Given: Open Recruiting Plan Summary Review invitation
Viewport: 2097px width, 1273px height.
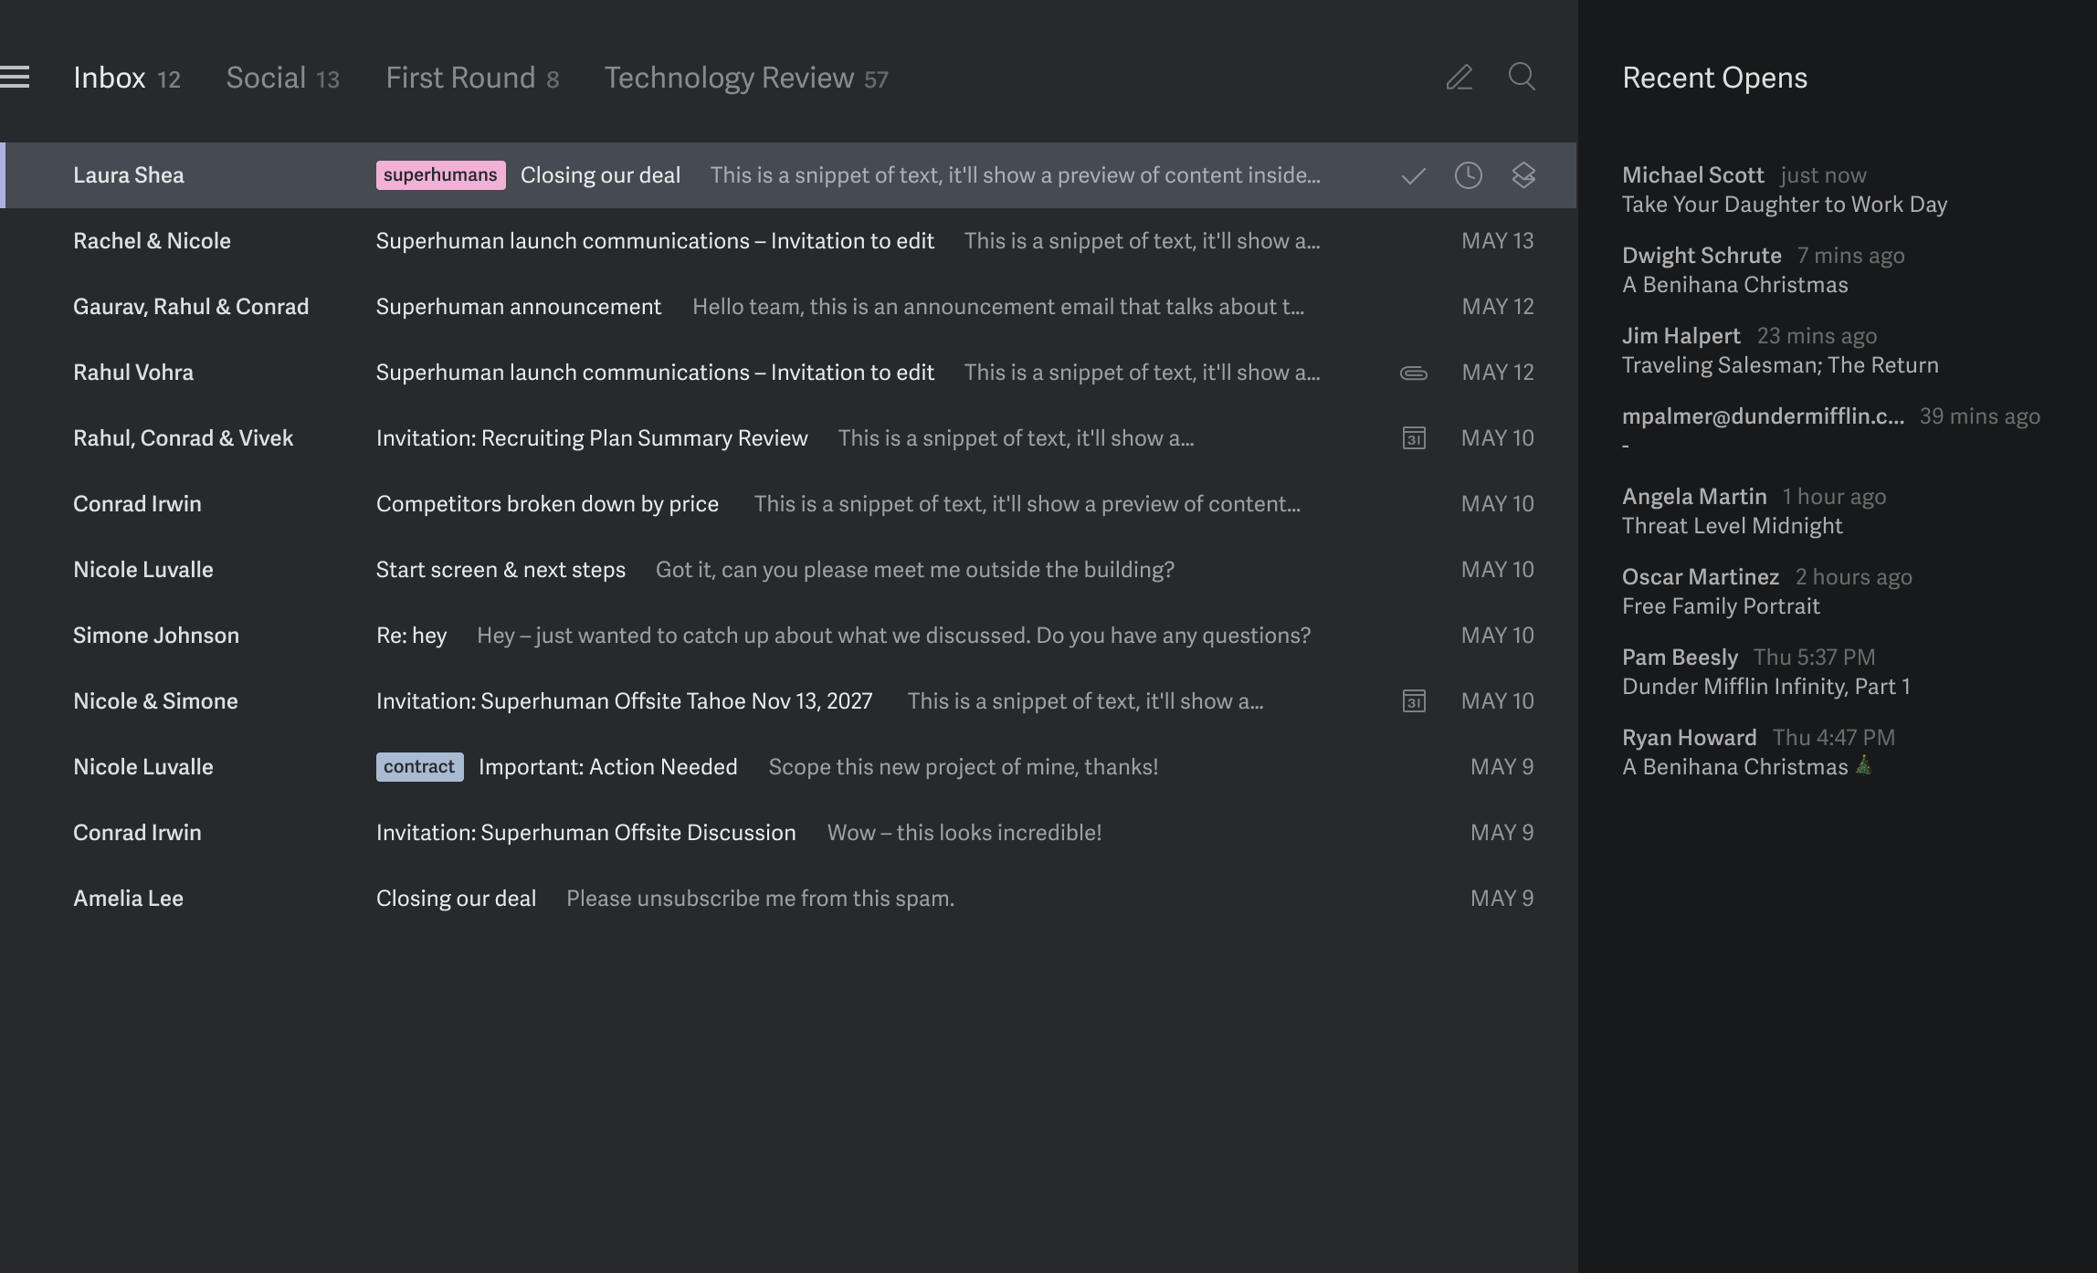Looking at the screenshot, I should coord(788,438).
